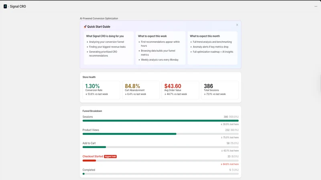Screen dimensions: 321x180
Task: Click the 'Checkout Started' red label
Action: click(x=93, y=156)
